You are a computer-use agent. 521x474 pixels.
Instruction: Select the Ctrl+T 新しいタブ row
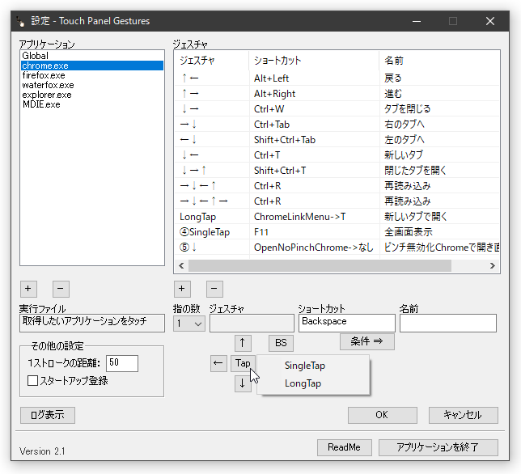[337, 155]
